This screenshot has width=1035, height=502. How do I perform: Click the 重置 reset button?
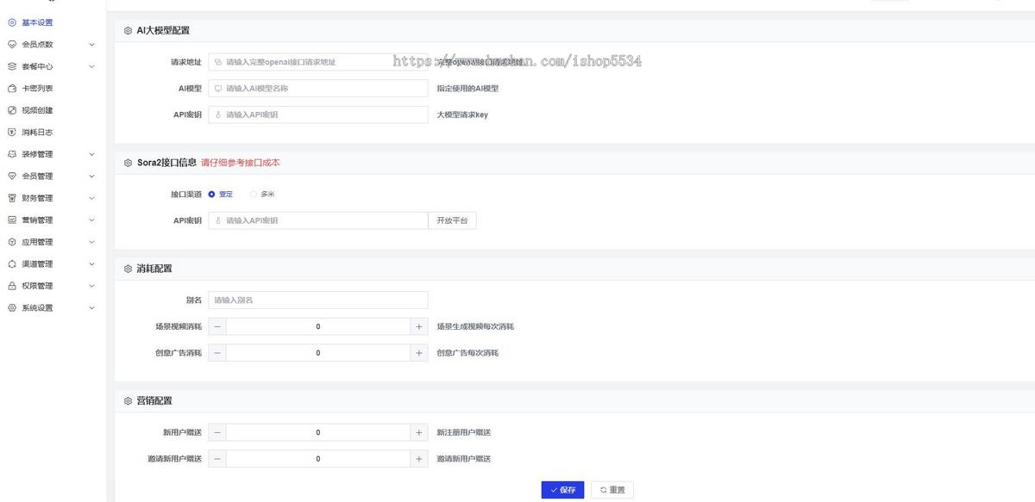point(612,490)
